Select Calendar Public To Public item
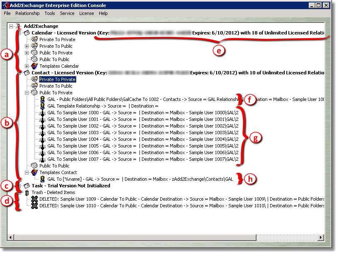The height and width of the screenshot is (253, 337). coord(54,59)
